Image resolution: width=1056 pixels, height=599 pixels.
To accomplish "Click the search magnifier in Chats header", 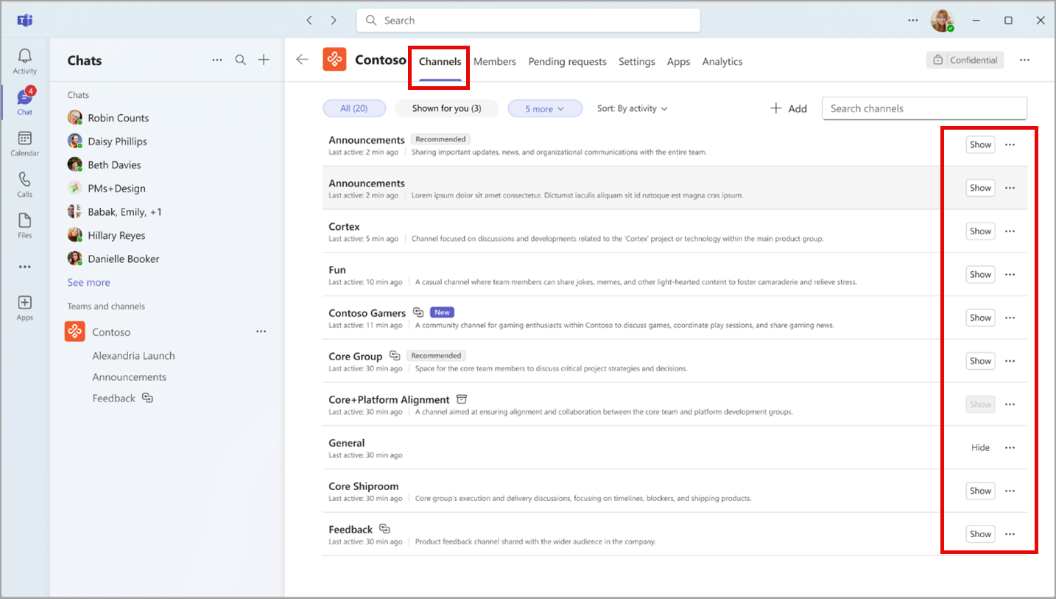I will 241,60.
